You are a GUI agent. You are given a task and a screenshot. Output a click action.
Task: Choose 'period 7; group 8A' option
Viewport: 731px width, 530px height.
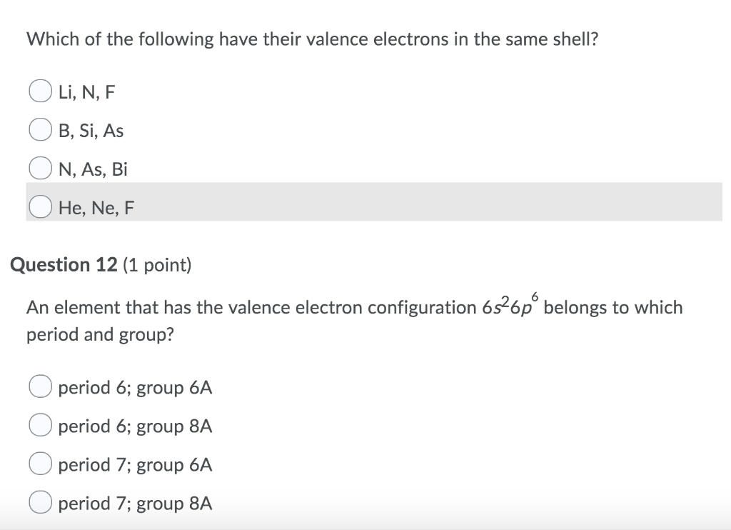click(41, 502)
